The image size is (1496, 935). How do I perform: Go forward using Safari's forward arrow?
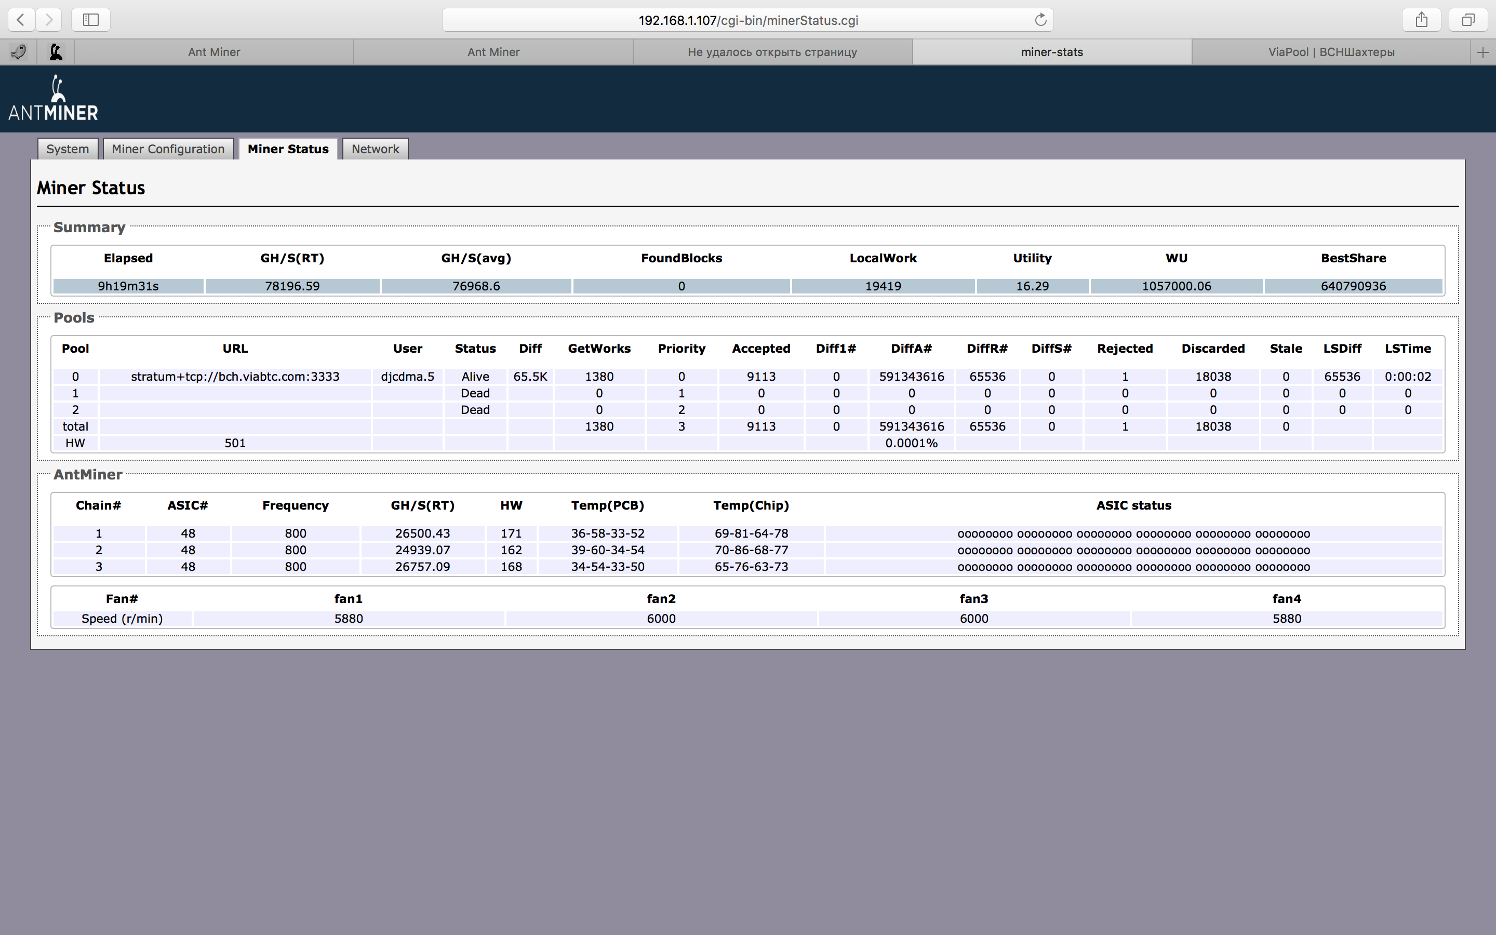[48, 20]
